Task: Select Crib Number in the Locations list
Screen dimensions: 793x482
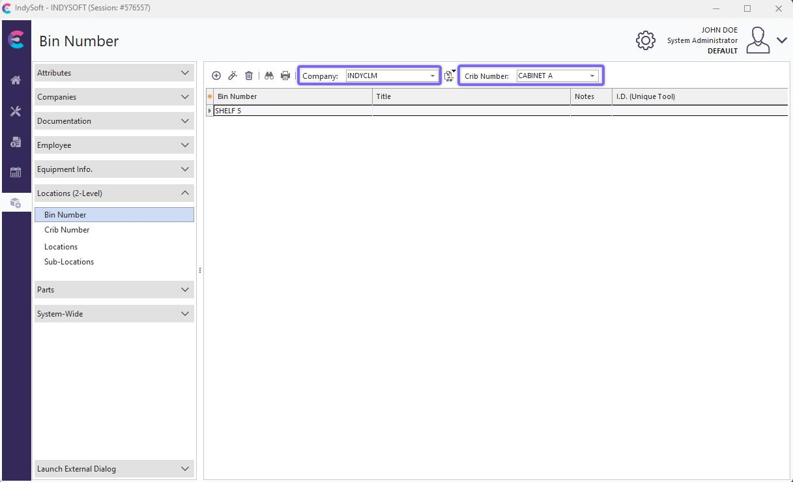Action: click(x=67, y=230)
